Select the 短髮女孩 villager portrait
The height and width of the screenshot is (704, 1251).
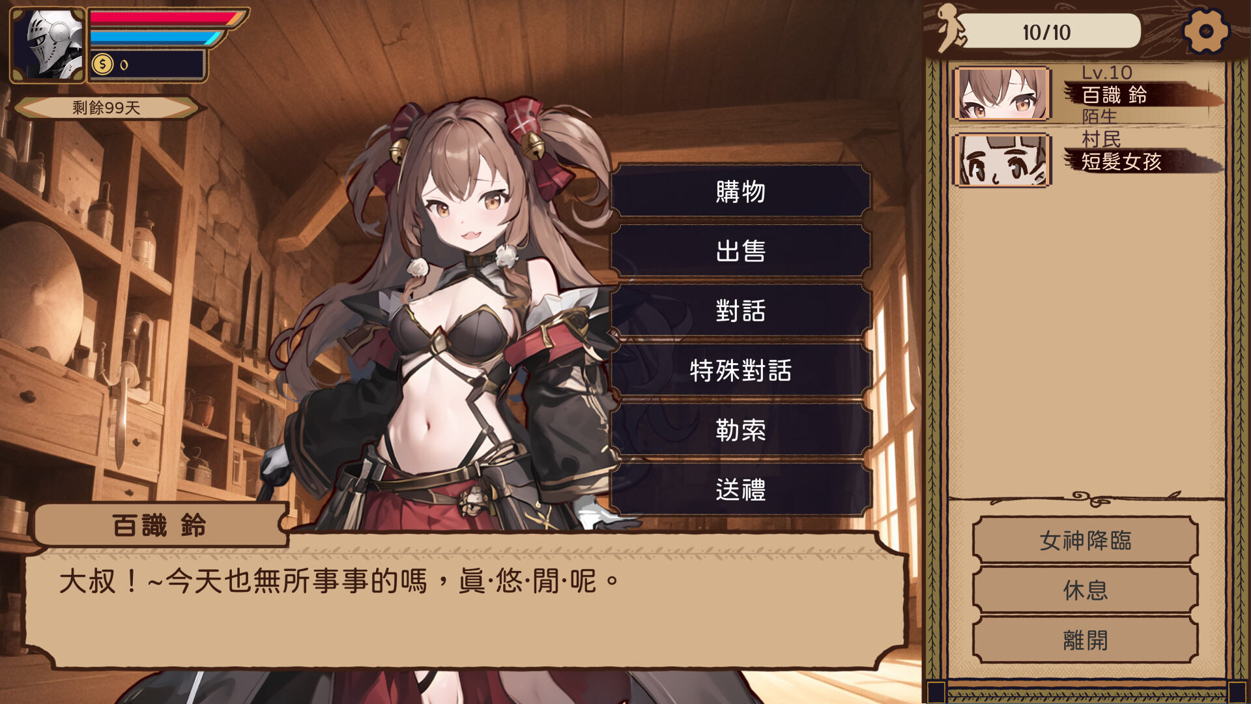click(1001, 160)
